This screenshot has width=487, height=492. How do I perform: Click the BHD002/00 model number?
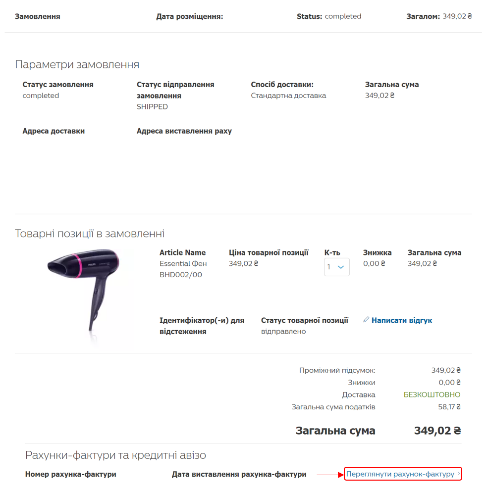click(180, 275)
